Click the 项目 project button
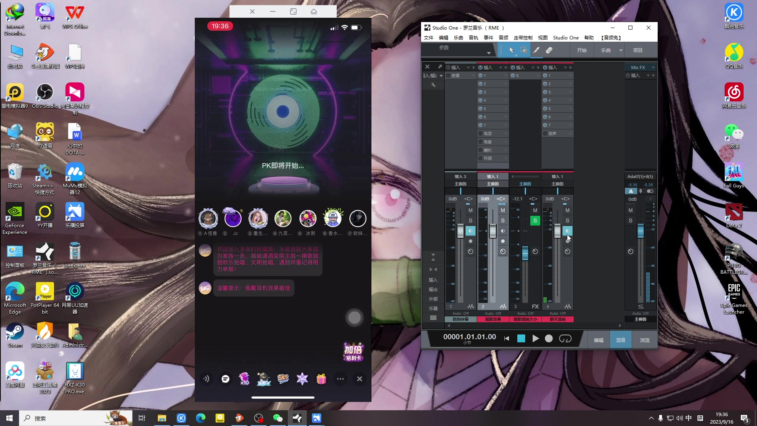 [638, 50]
